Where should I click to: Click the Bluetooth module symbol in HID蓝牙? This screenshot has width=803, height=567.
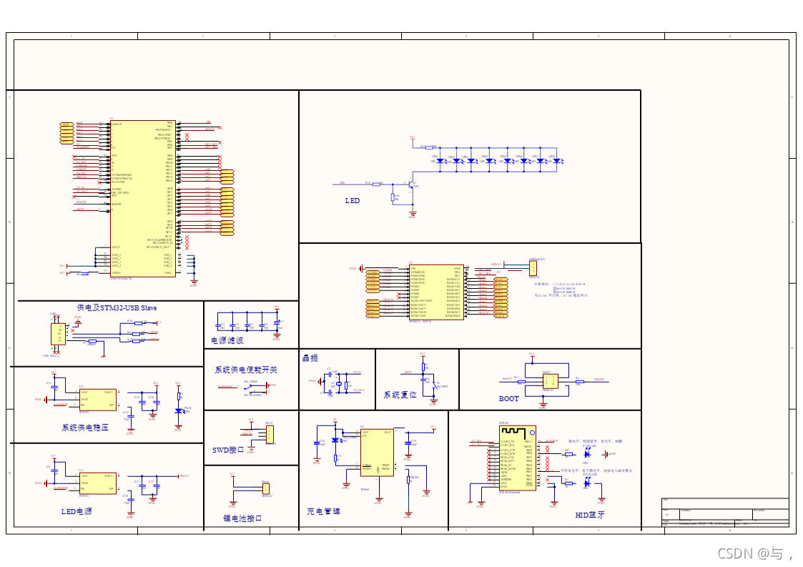click(x=518, y=458)
